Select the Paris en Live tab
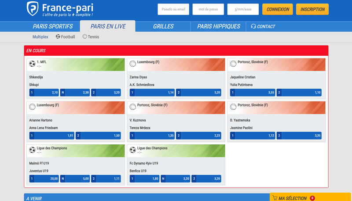 pyautogui.click(x=108, y=26)
